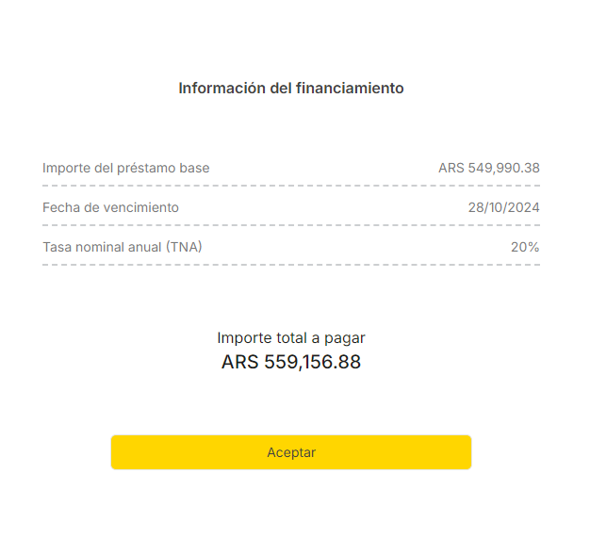Click the base loan amount ARS 549,990.38
The height and width of the screenshot is (555, 590).
pos(488,169)
